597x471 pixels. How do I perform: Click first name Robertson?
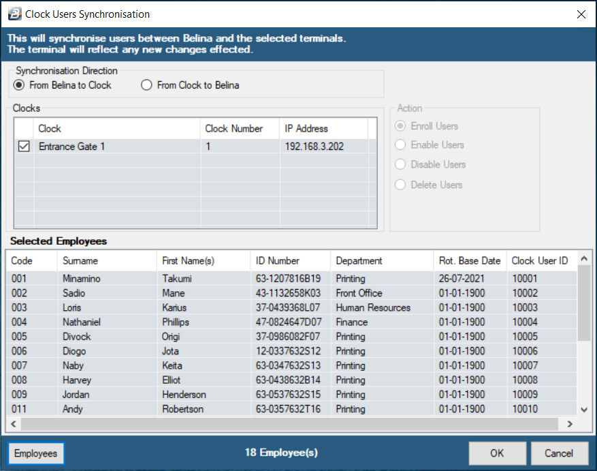pos(182,409)
